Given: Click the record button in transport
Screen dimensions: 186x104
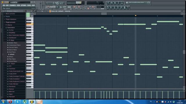Looking at the screenshot, I should [x=57, y=7].
